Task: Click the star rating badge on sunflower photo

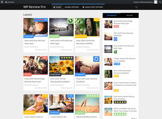Action: 67,58
